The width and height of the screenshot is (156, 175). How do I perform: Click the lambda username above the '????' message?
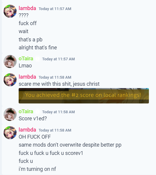click(x=27, y=8)
